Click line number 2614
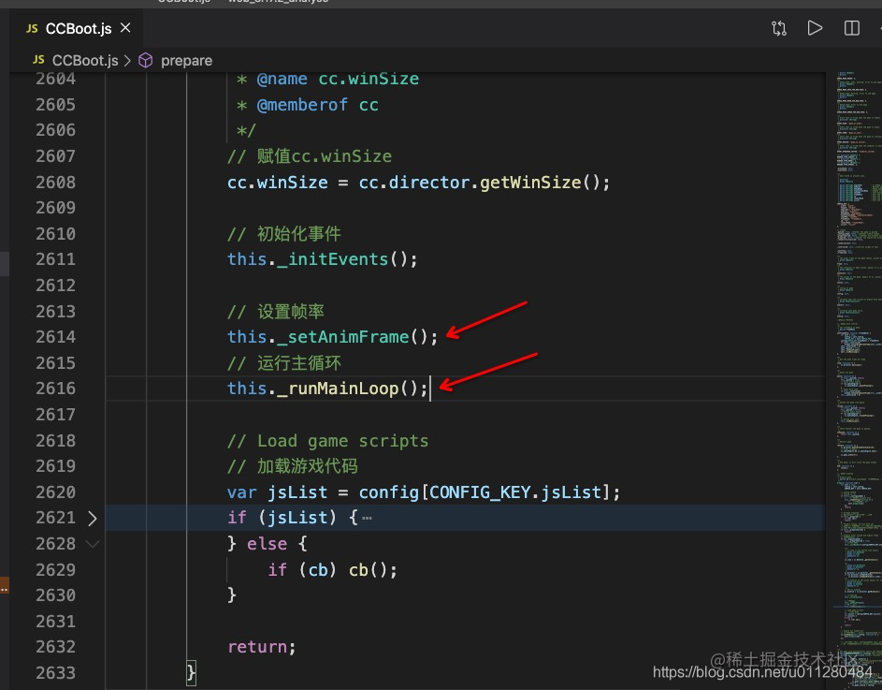This screenshot has width=882, height=690. [56, 337]
